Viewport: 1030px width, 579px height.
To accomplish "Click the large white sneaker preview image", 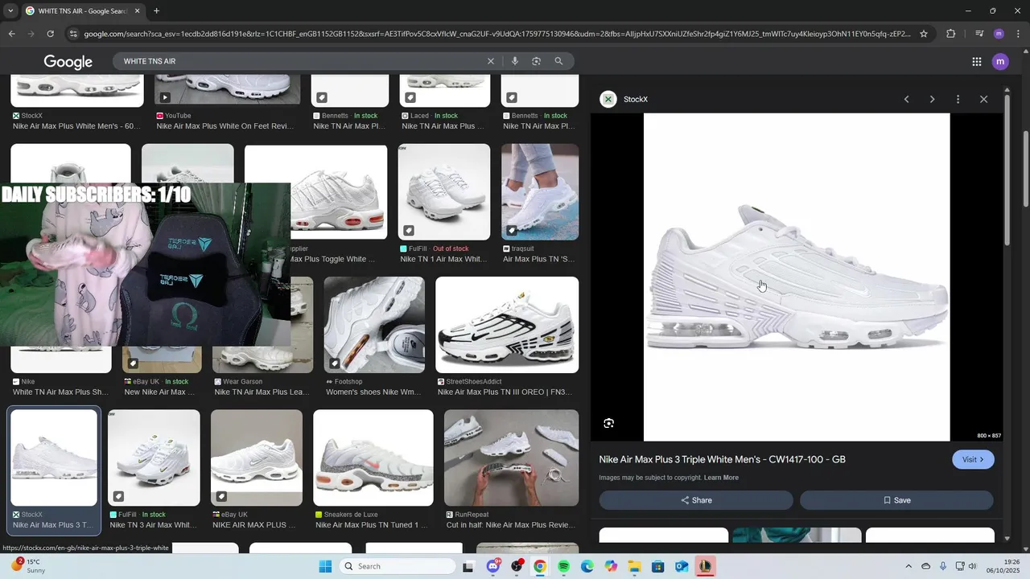I will (x=797, y=277).
